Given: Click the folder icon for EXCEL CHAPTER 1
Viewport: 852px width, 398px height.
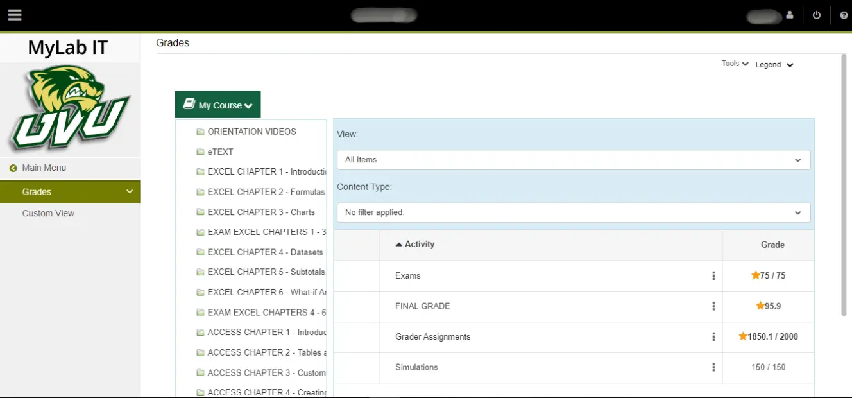Looking at the screenshot, I should click(x=200, y=172).
